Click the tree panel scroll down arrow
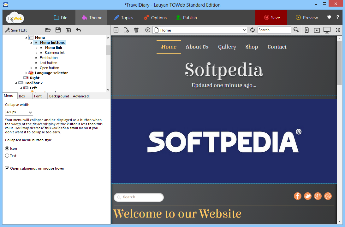 point(108,90)
